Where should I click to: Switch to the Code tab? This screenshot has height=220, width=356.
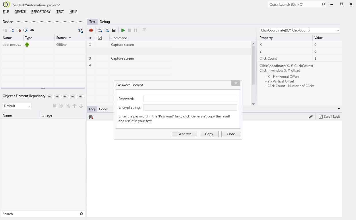(103, 109)
